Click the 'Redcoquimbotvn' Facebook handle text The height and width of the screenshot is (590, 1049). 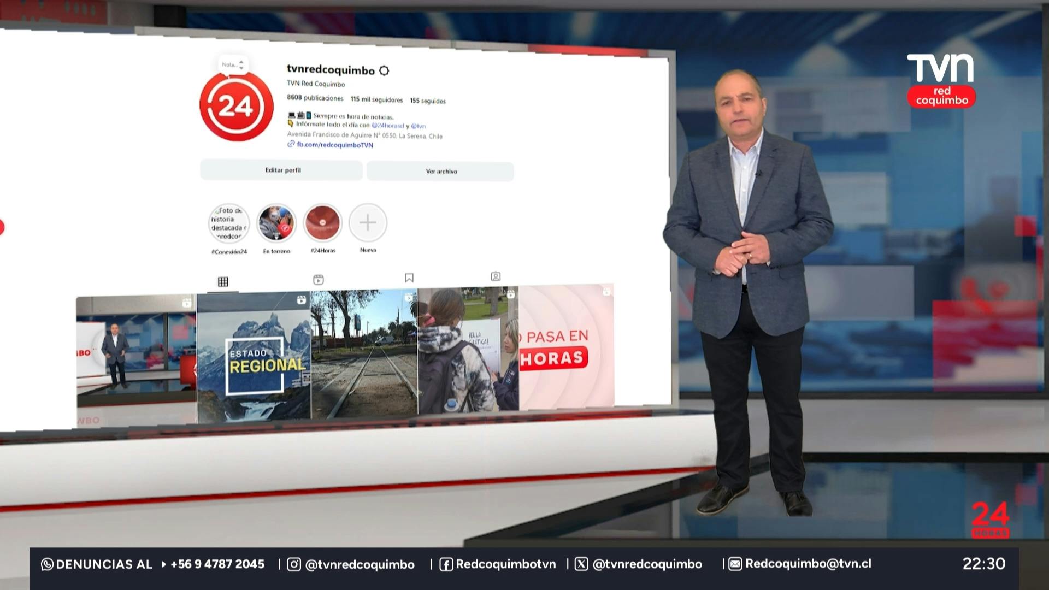click(x=506, y=564)
